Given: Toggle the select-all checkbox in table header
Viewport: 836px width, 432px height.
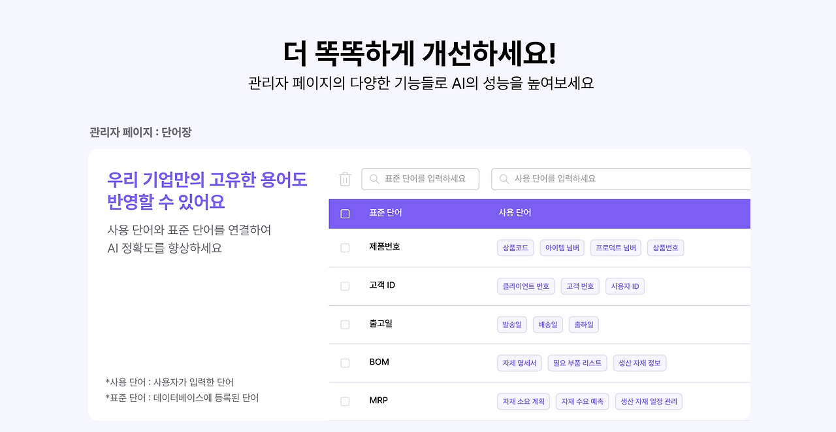Looking at the screenshot, I should (x=346, y=213).
